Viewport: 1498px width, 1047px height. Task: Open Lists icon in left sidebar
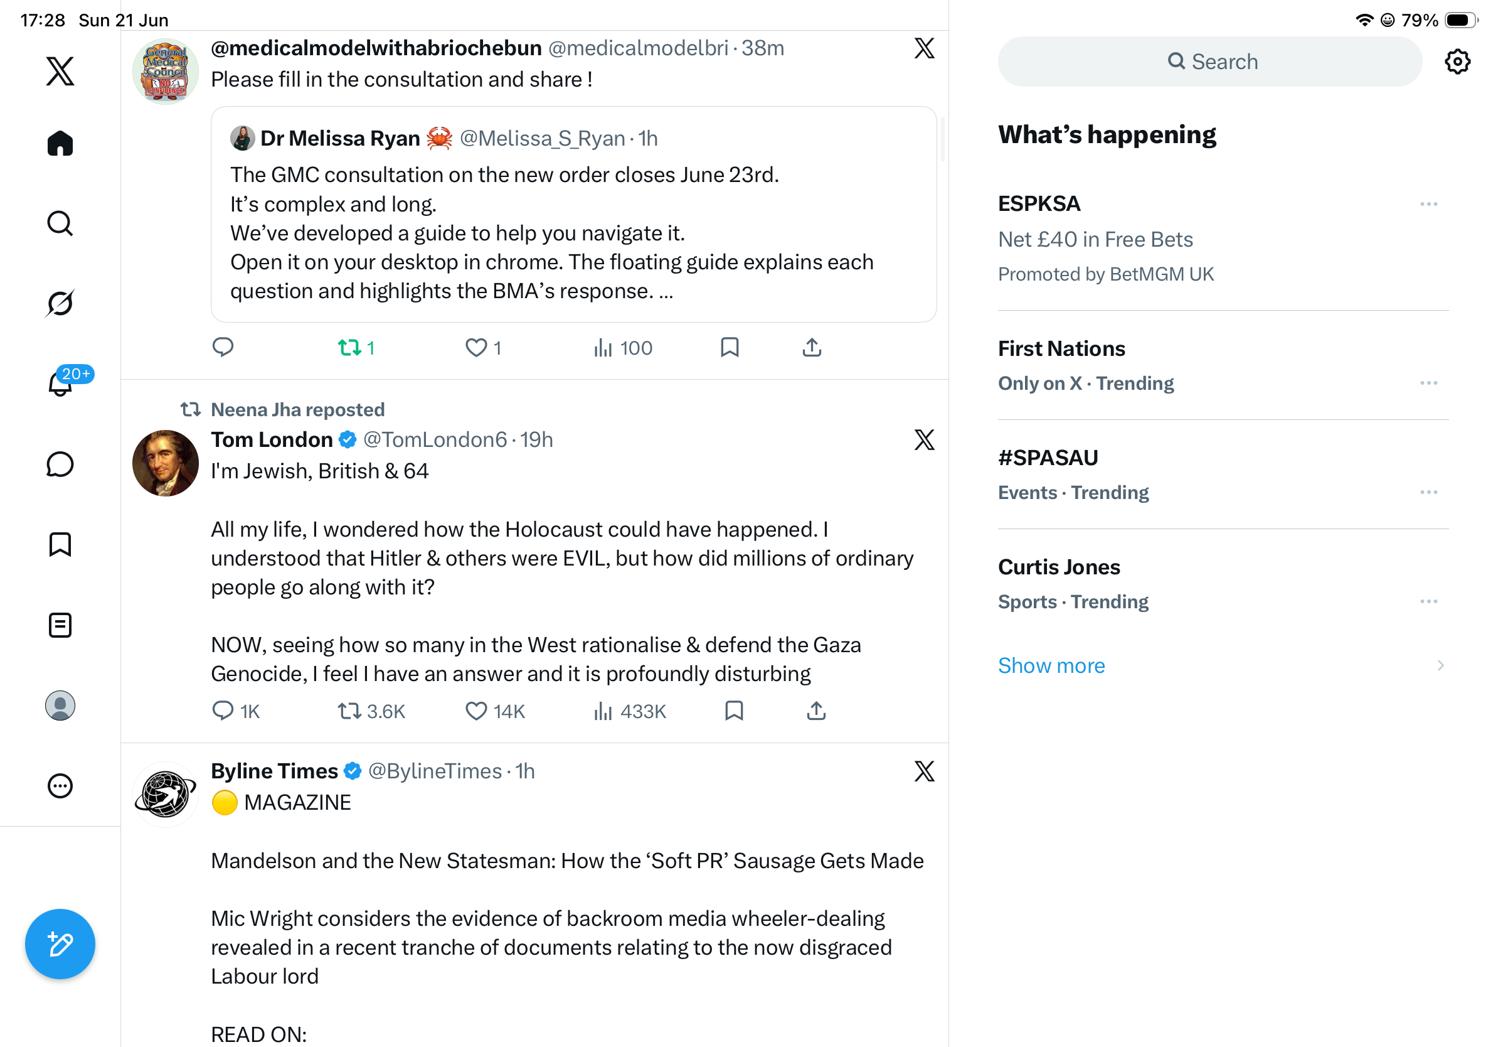pos(60,625)
